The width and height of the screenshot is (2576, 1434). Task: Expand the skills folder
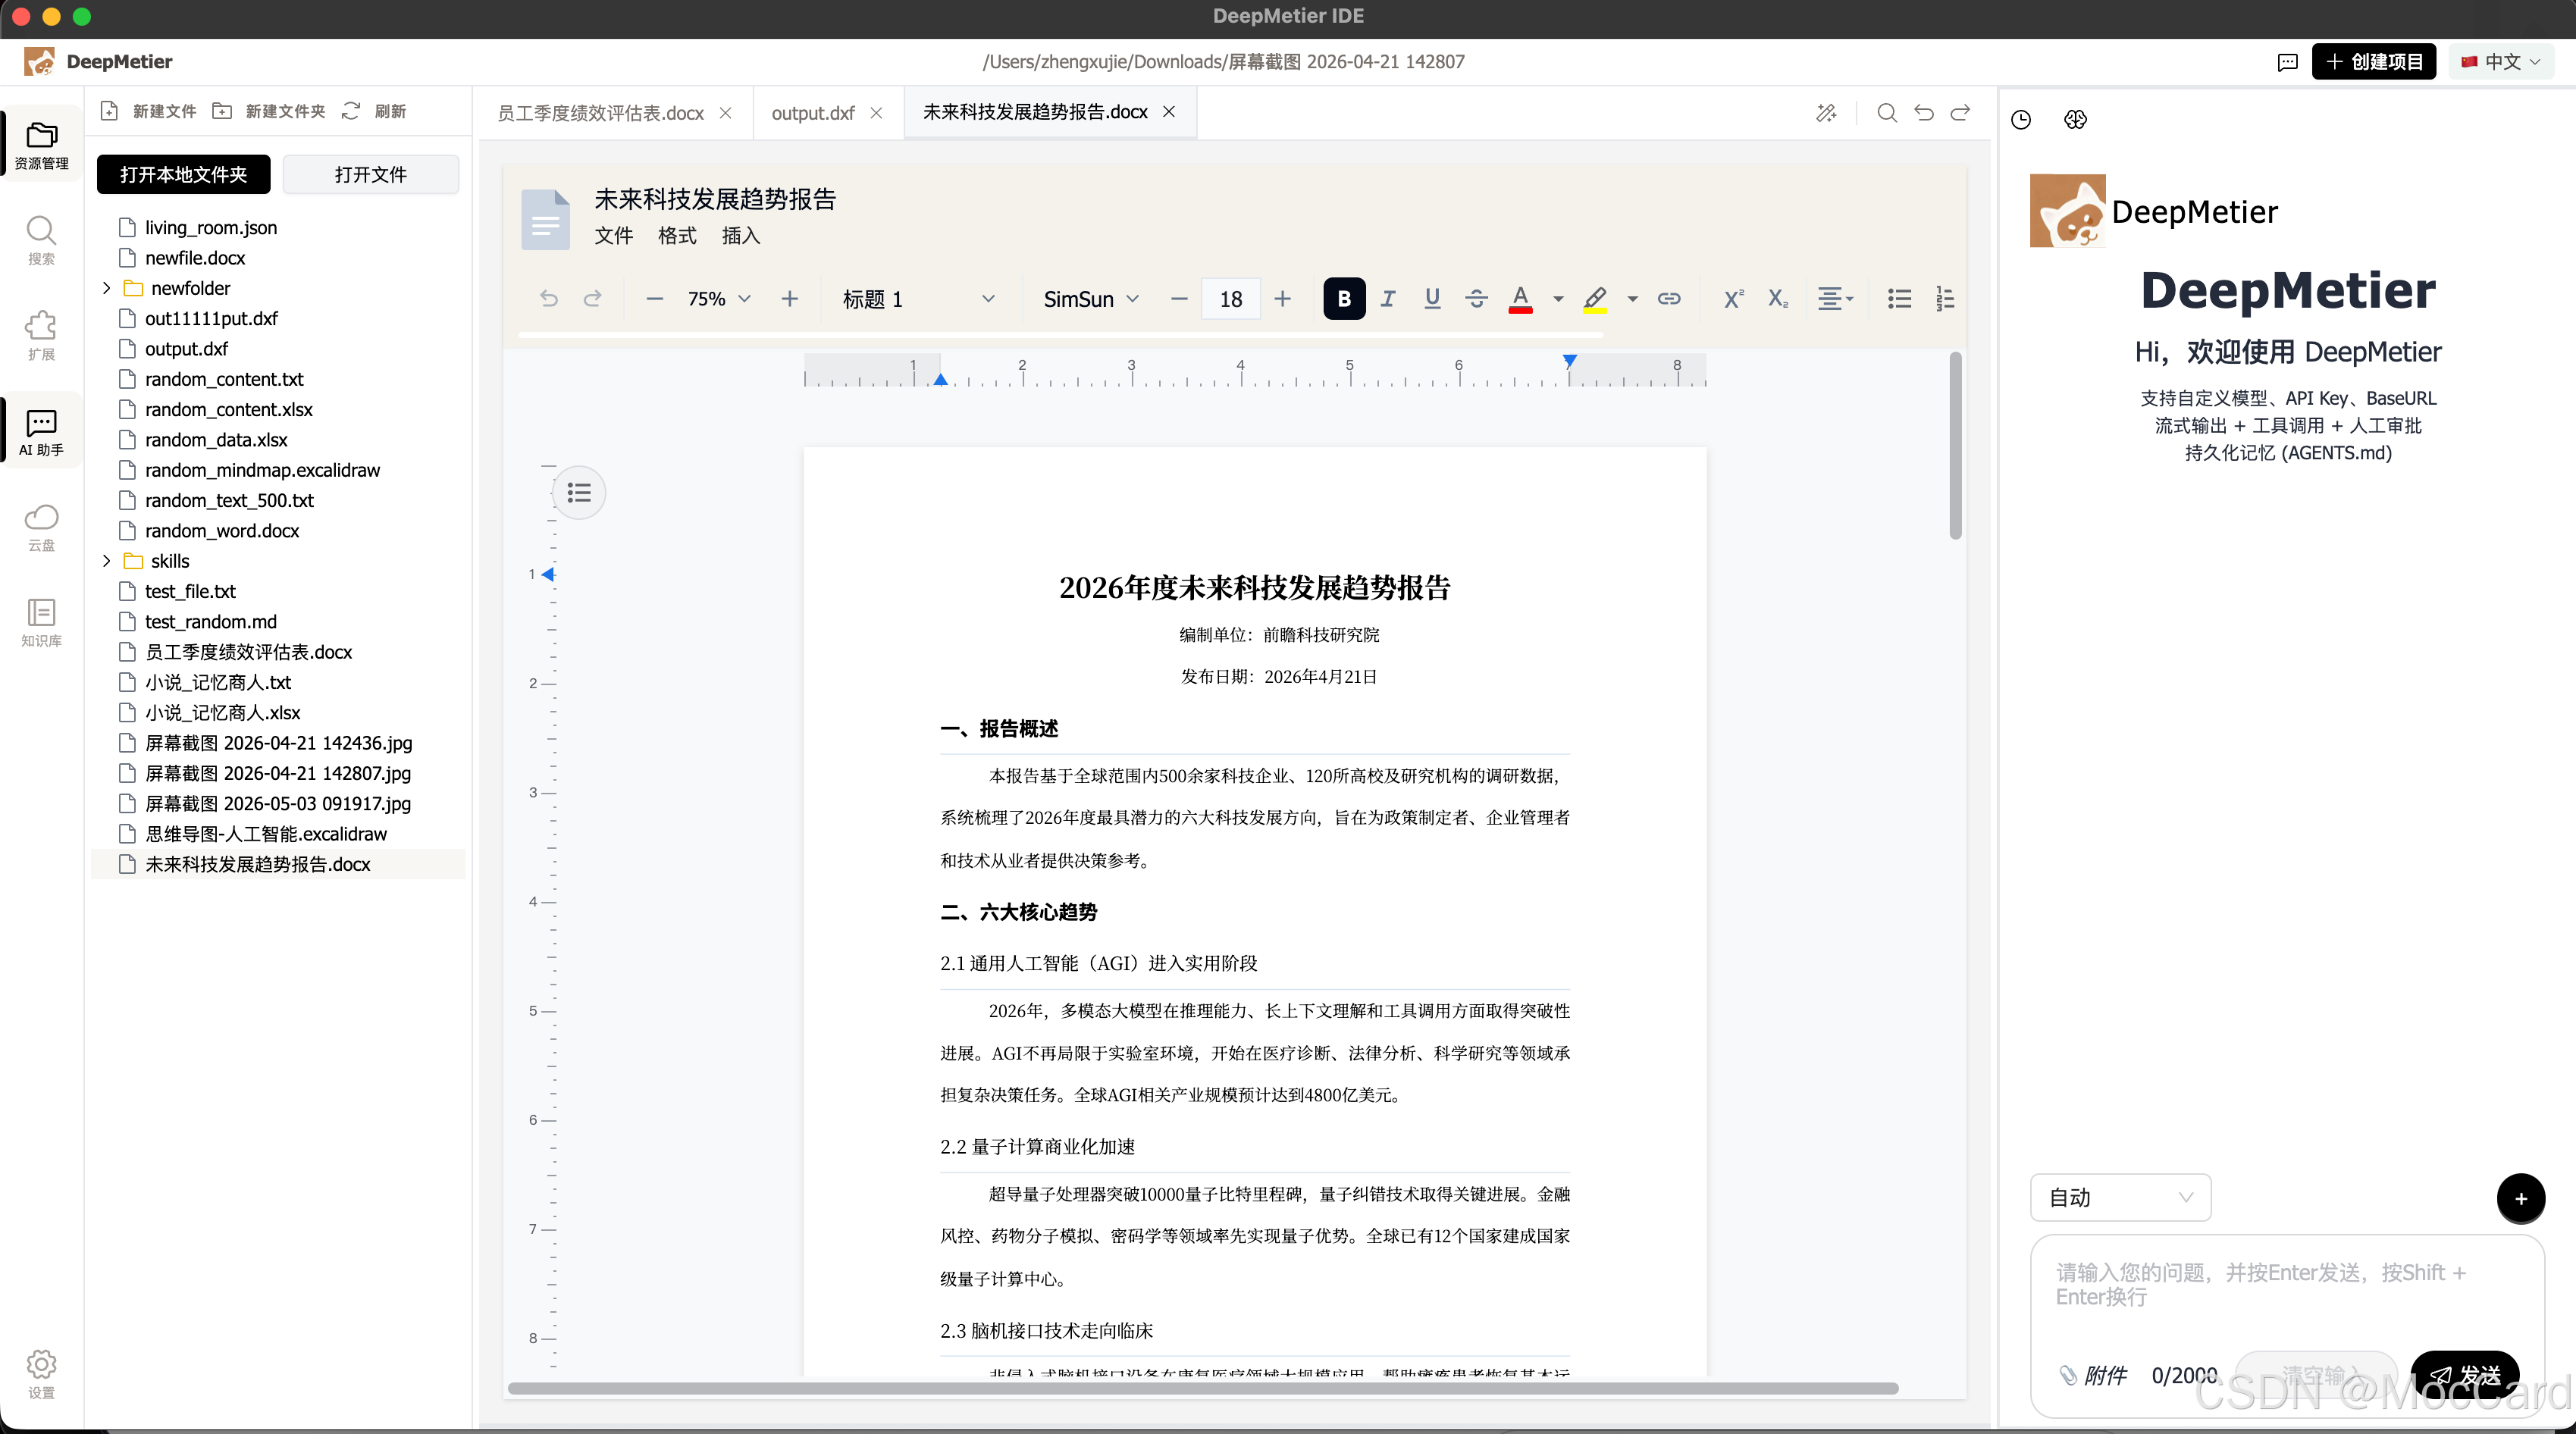point(107,561)
